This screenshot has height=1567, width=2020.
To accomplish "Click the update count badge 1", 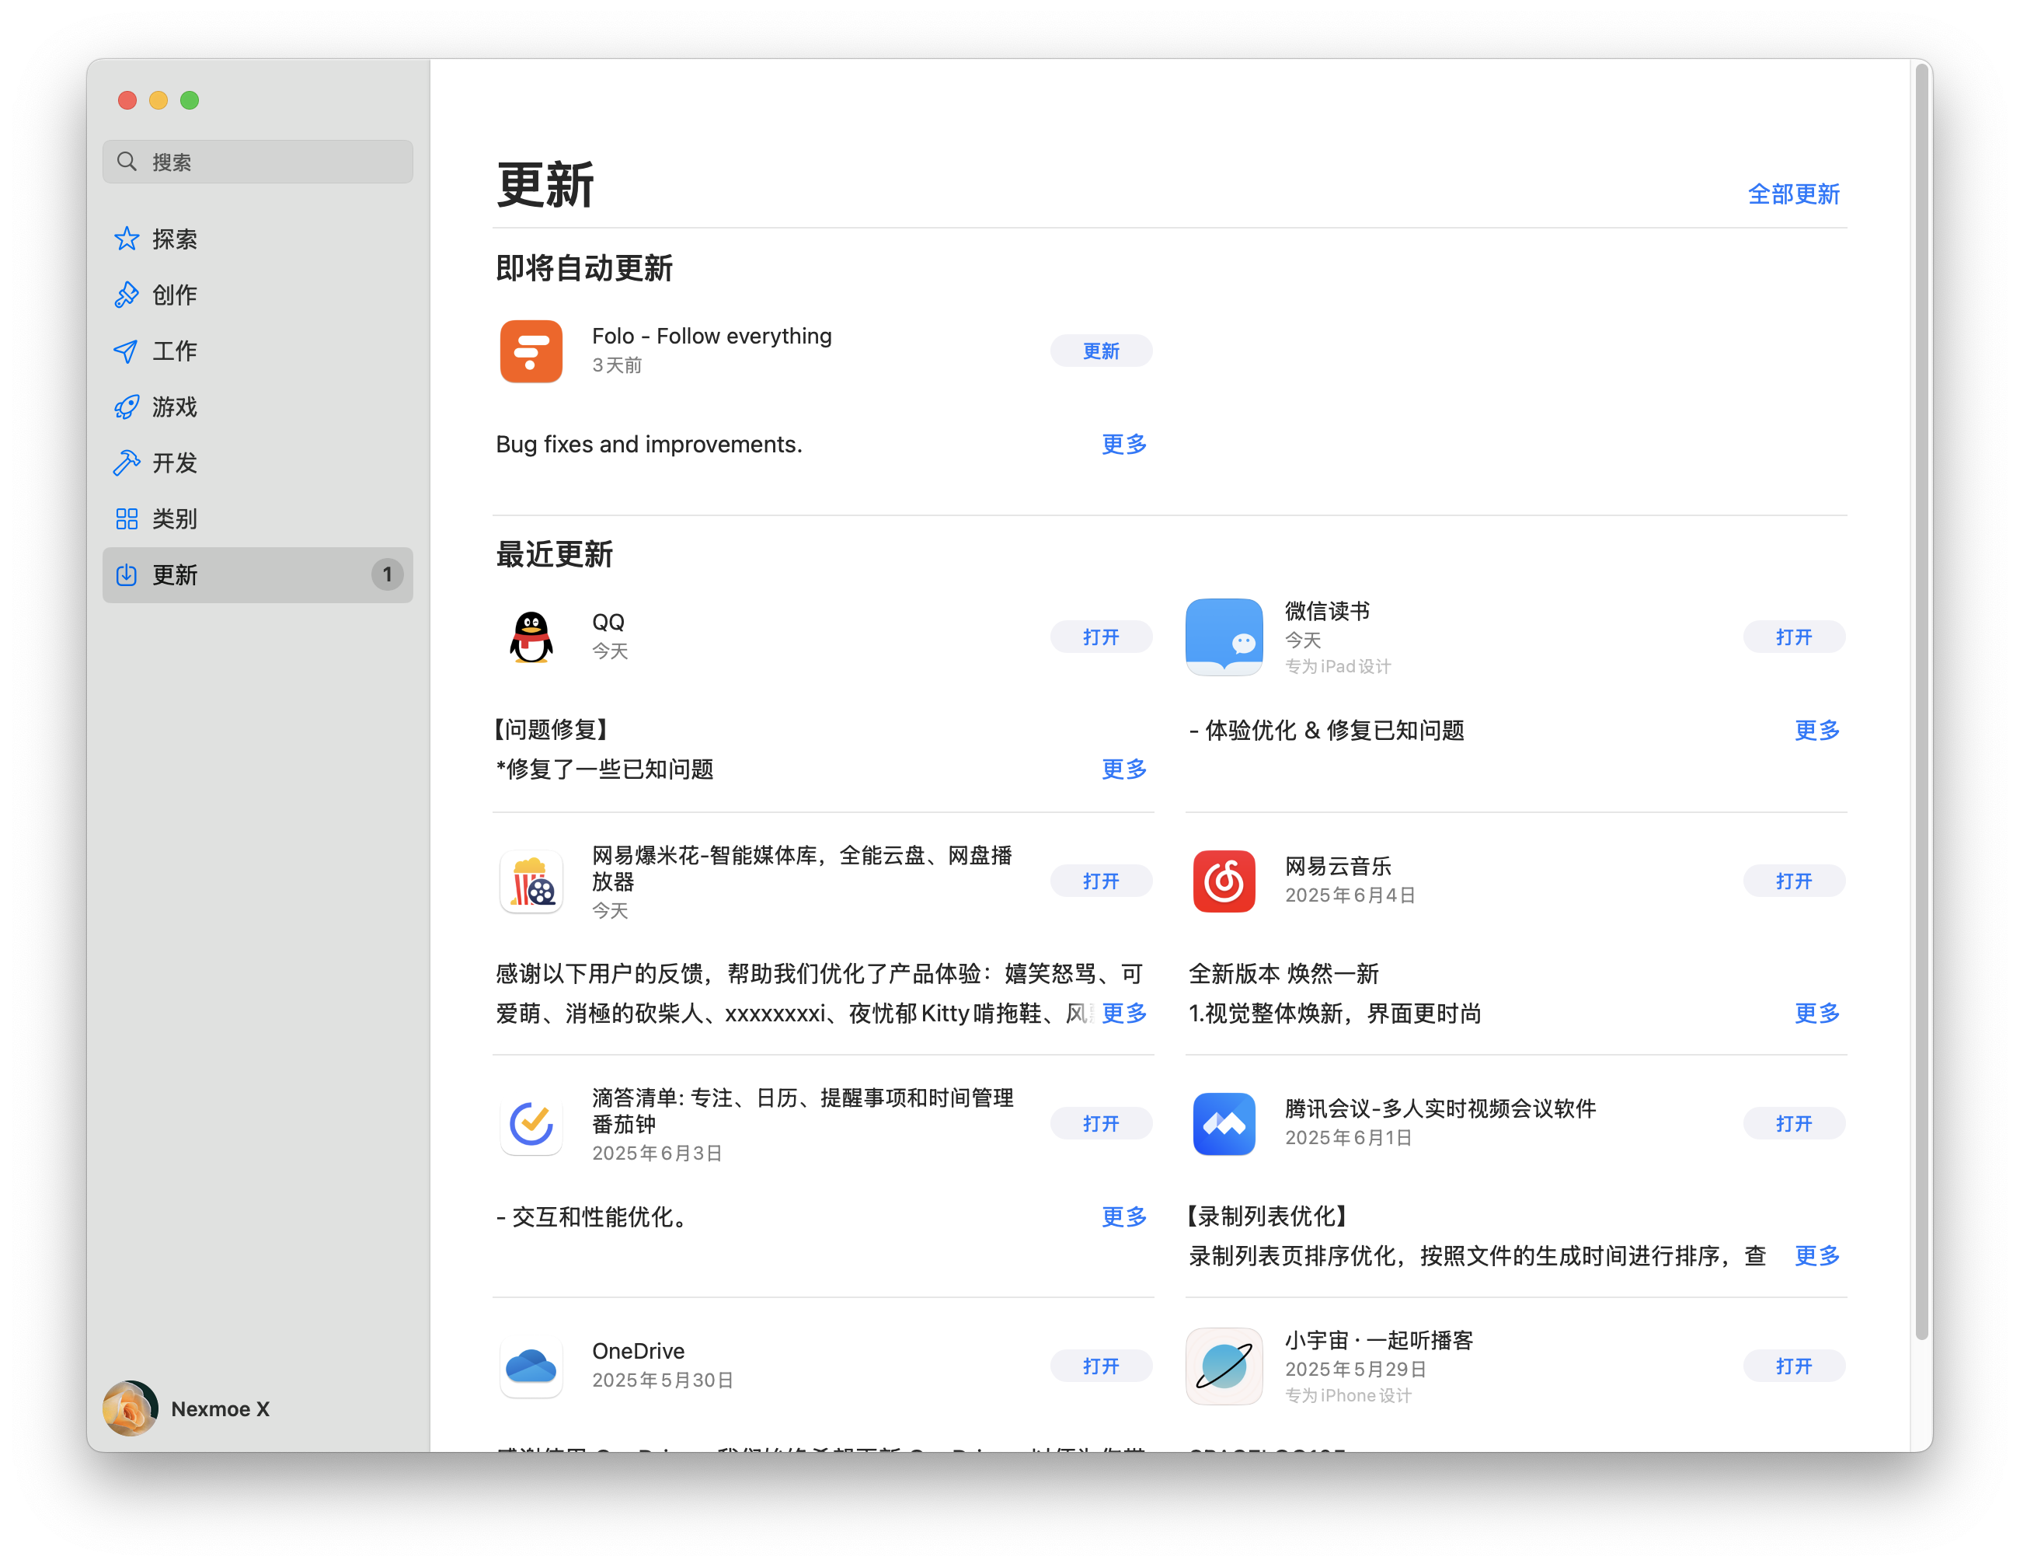I will coord(387,574).
